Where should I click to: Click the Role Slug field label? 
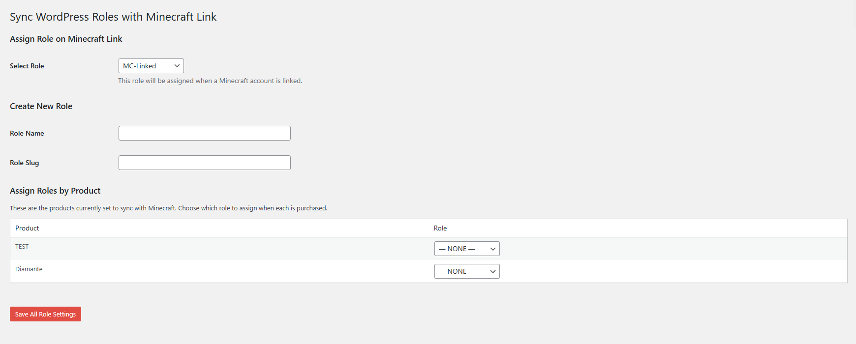25,163
